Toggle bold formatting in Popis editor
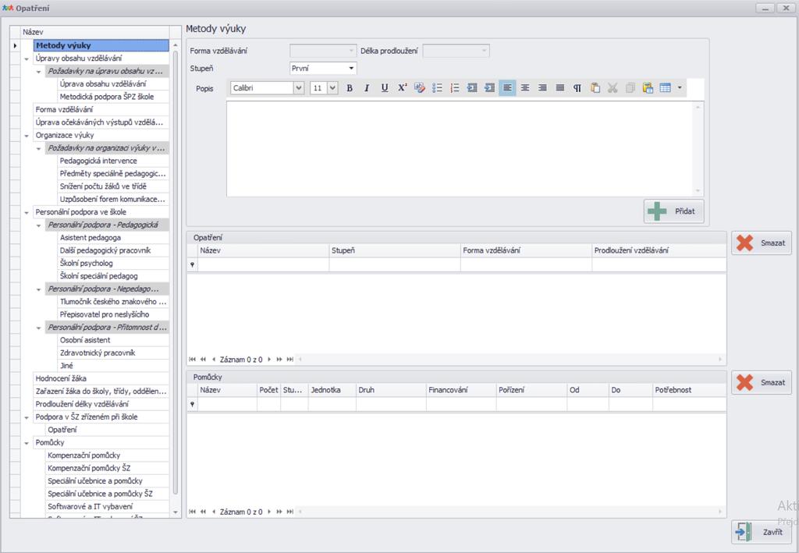799x553 pixels. (350, 88)
